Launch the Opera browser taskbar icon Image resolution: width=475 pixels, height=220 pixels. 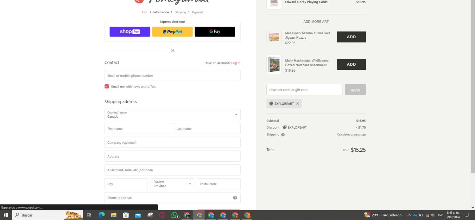coord(162,215)
